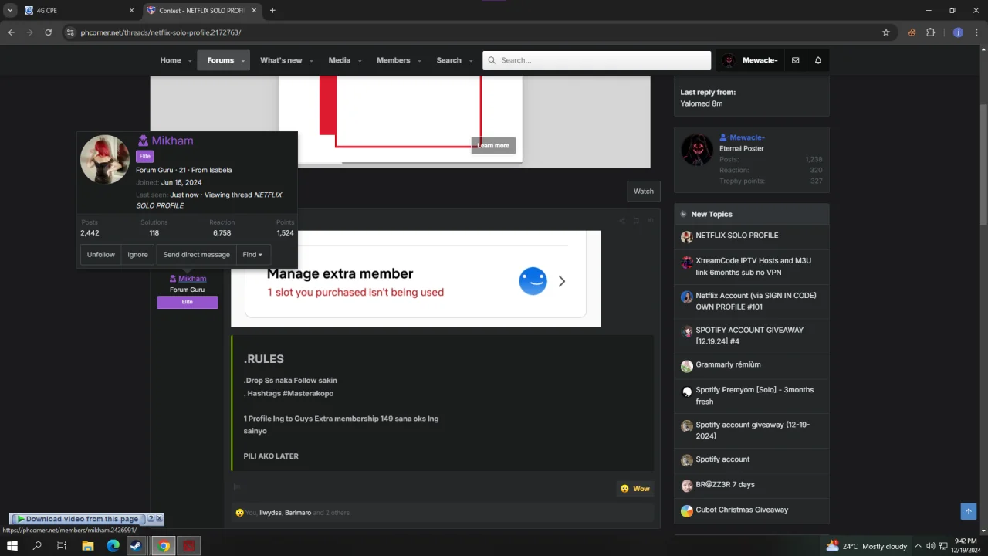
Task: Open the Media nav item
Action: click(x=339, y=60)
